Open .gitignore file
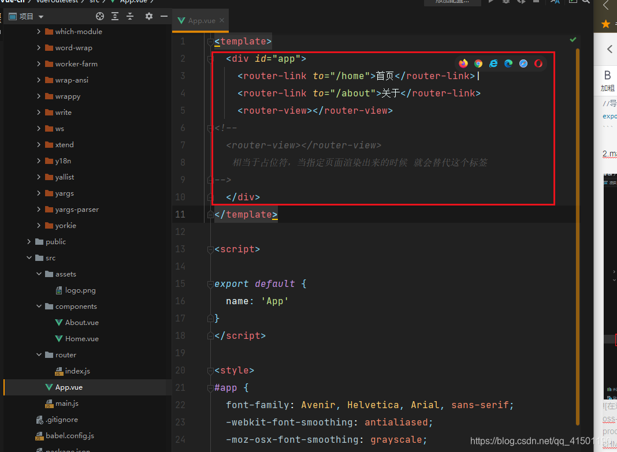The width and height of the screenshot is (617, 452). click(62, 419)
